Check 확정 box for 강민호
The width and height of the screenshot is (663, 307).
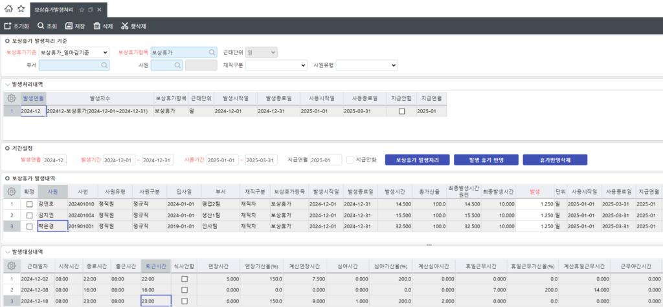29,204
